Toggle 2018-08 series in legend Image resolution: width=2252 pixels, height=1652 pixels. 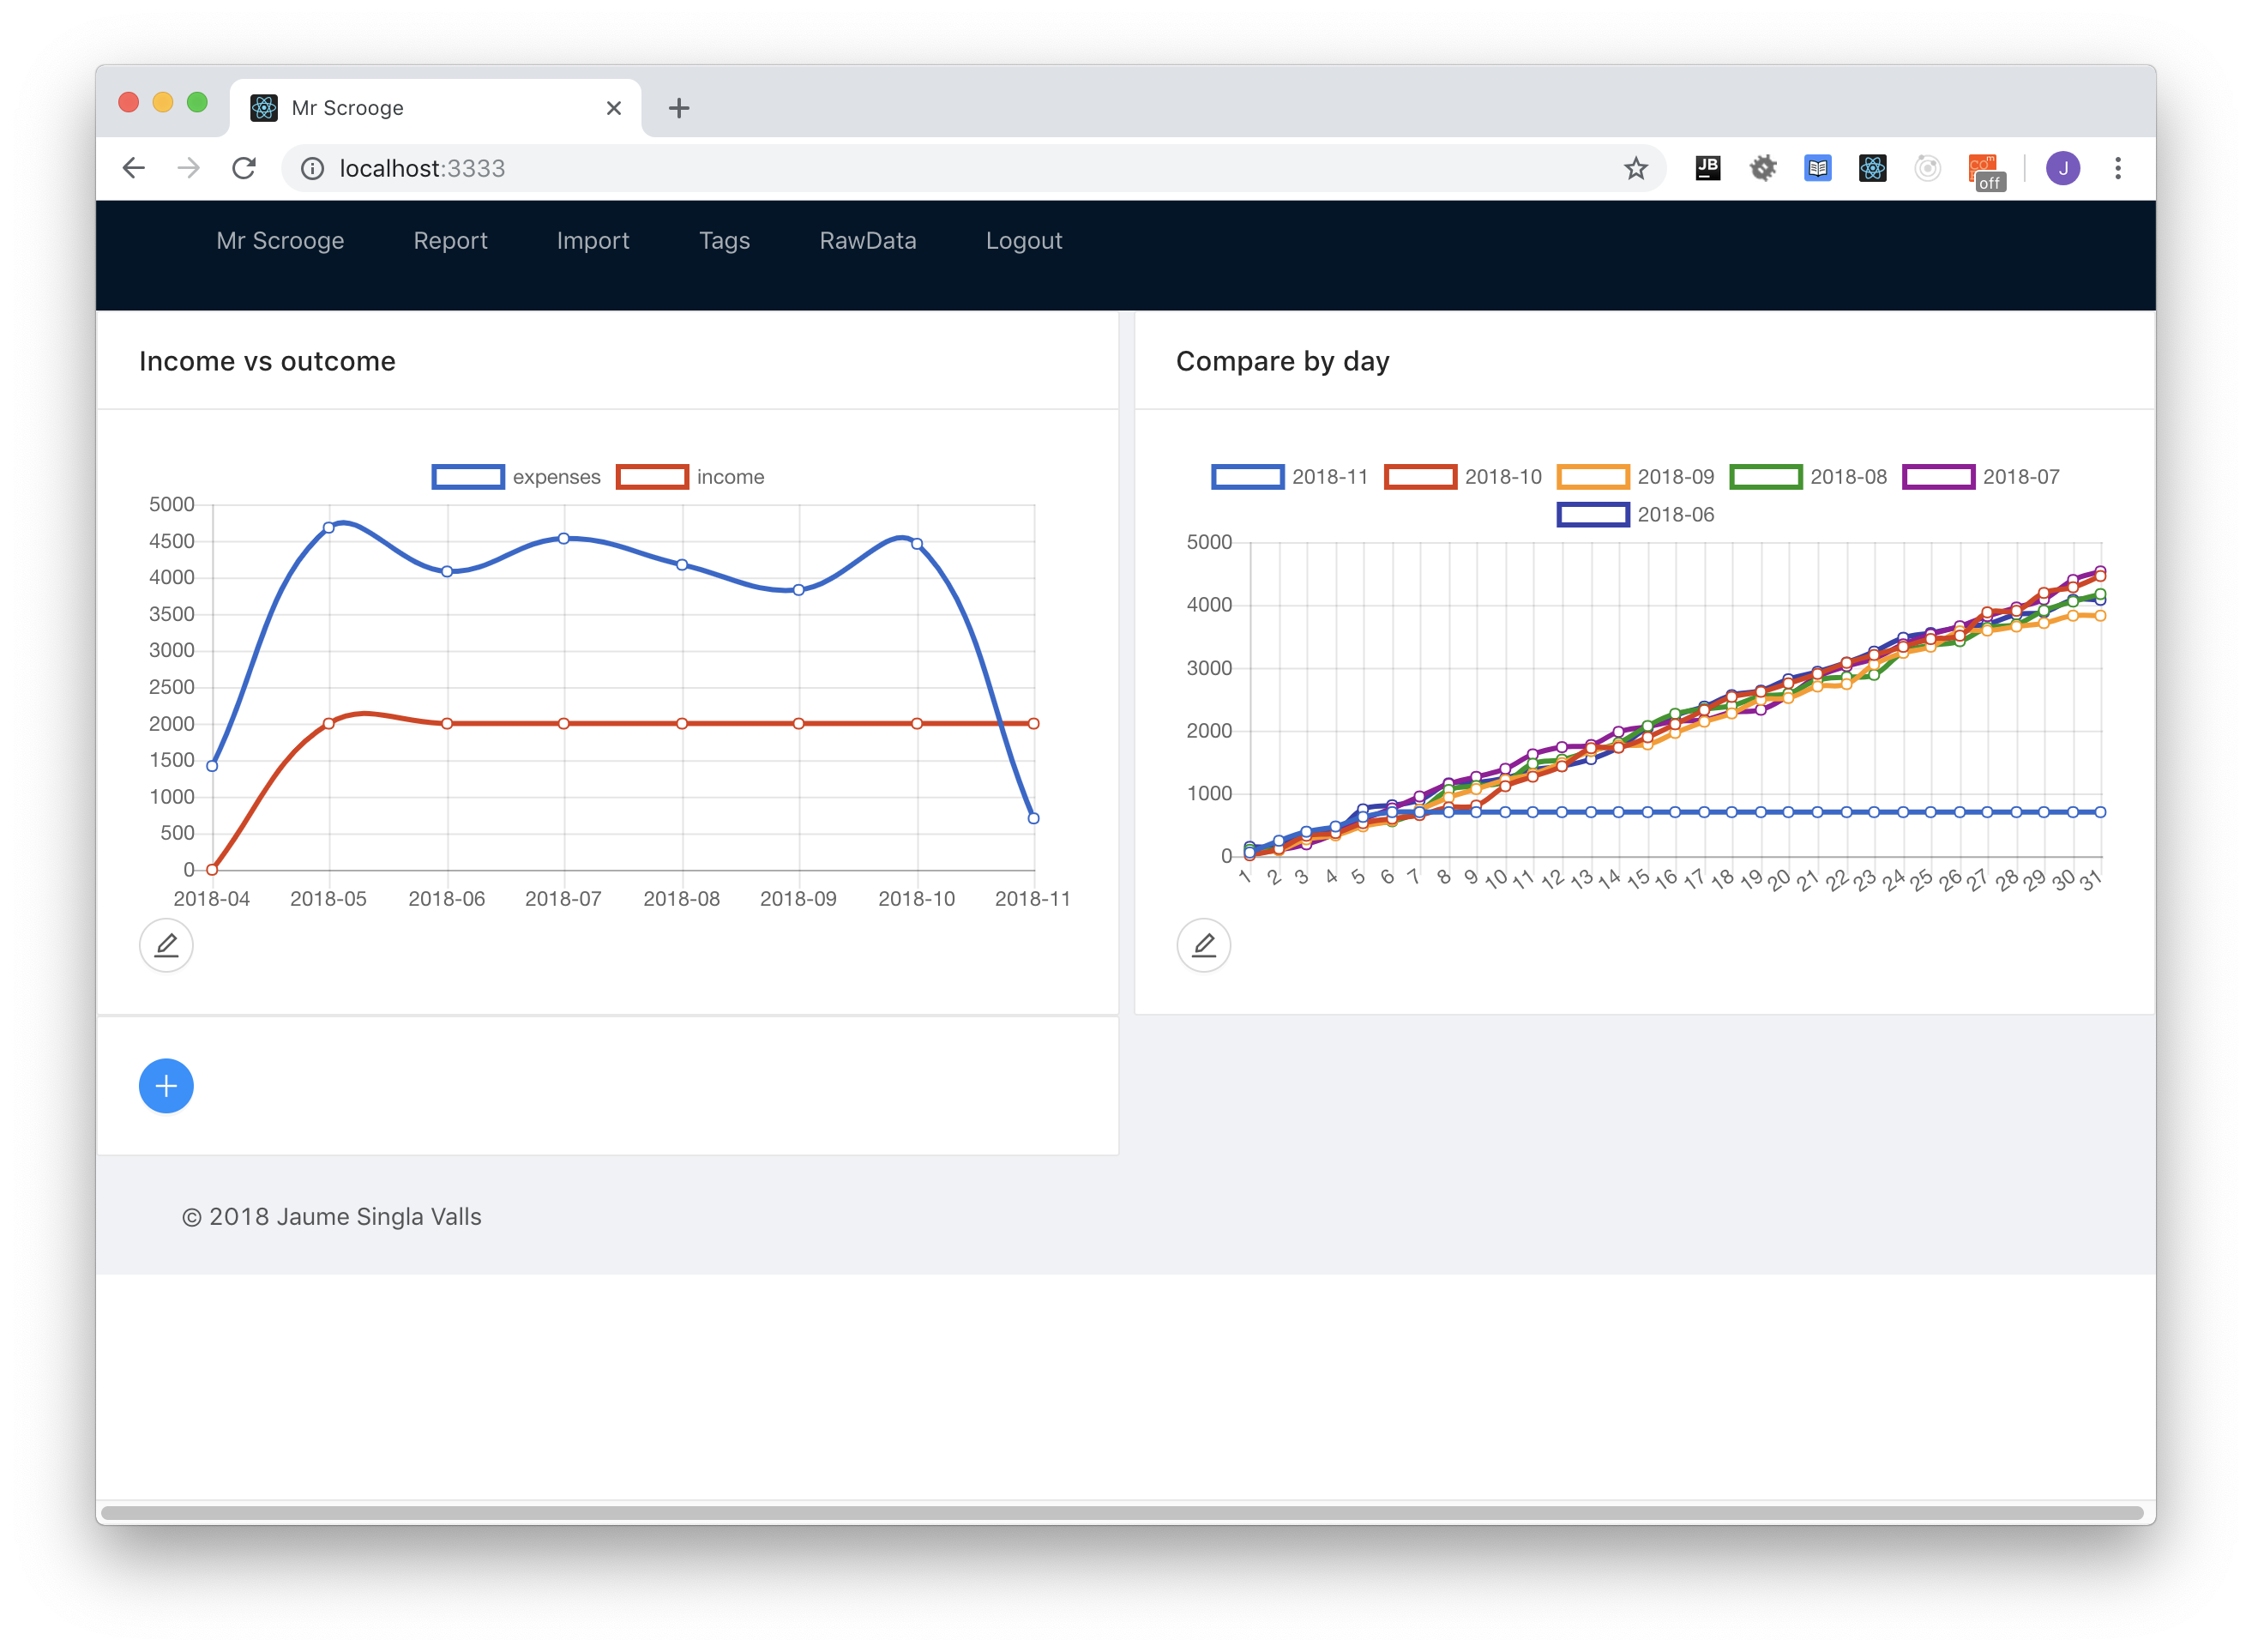click(x=1808, y=477)
